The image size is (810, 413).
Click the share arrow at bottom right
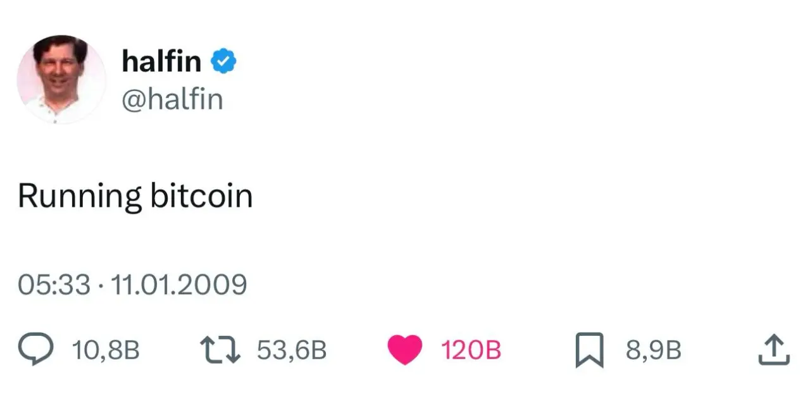coord(773,348)
